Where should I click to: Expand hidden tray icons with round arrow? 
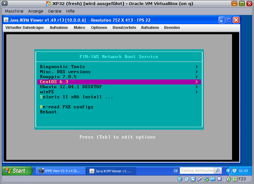click(x=229, y=171)
